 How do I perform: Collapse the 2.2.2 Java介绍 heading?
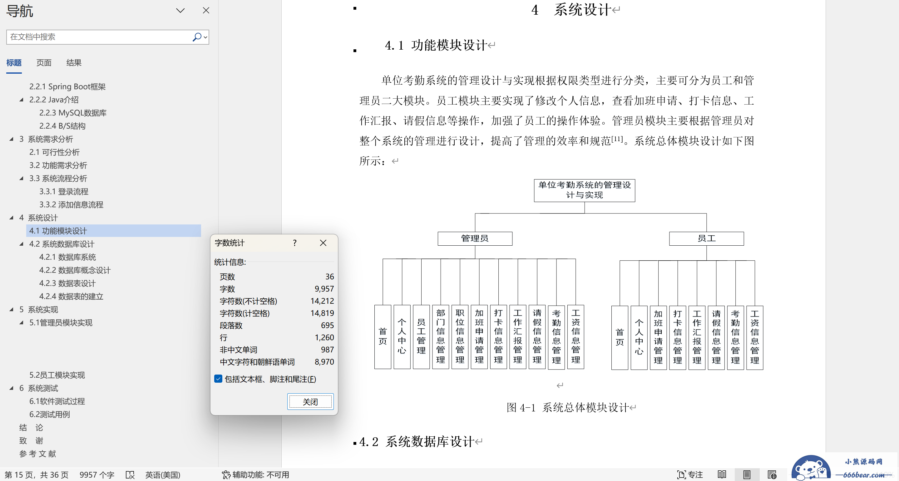click(x=22, y=100)
